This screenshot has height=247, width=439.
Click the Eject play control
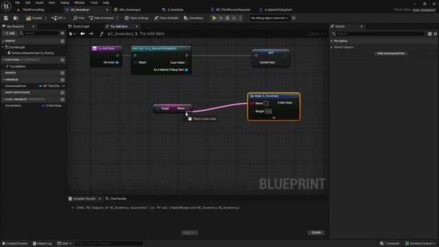(234, 18)
